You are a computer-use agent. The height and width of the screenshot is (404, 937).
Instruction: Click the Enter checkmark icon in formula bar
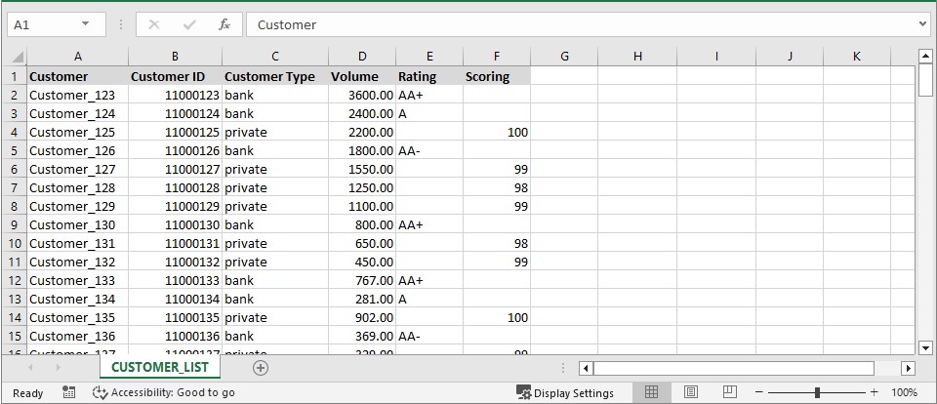190,24
